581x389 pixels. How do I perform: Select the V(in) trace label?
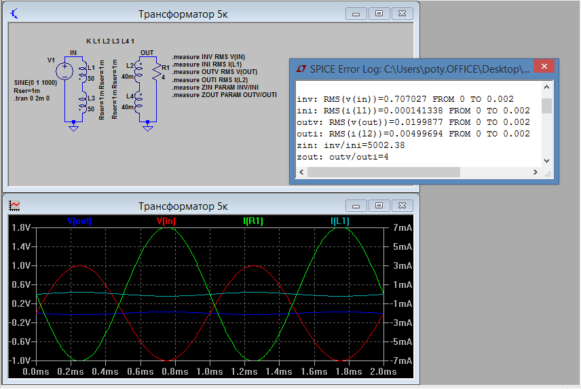166,221
